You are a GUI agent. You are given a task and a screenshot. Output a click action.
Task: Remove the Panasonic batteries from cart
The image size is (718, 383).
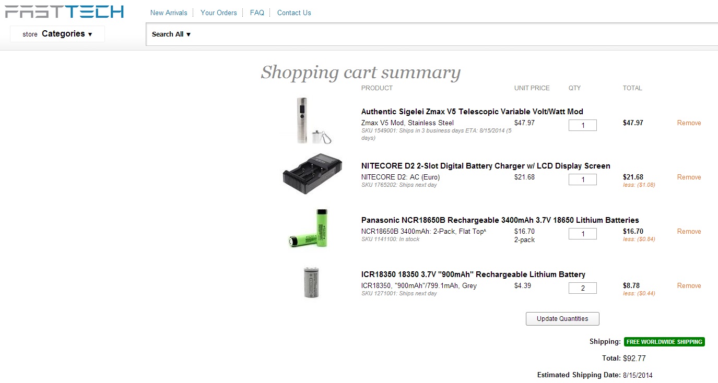click(x=689, y=232)
